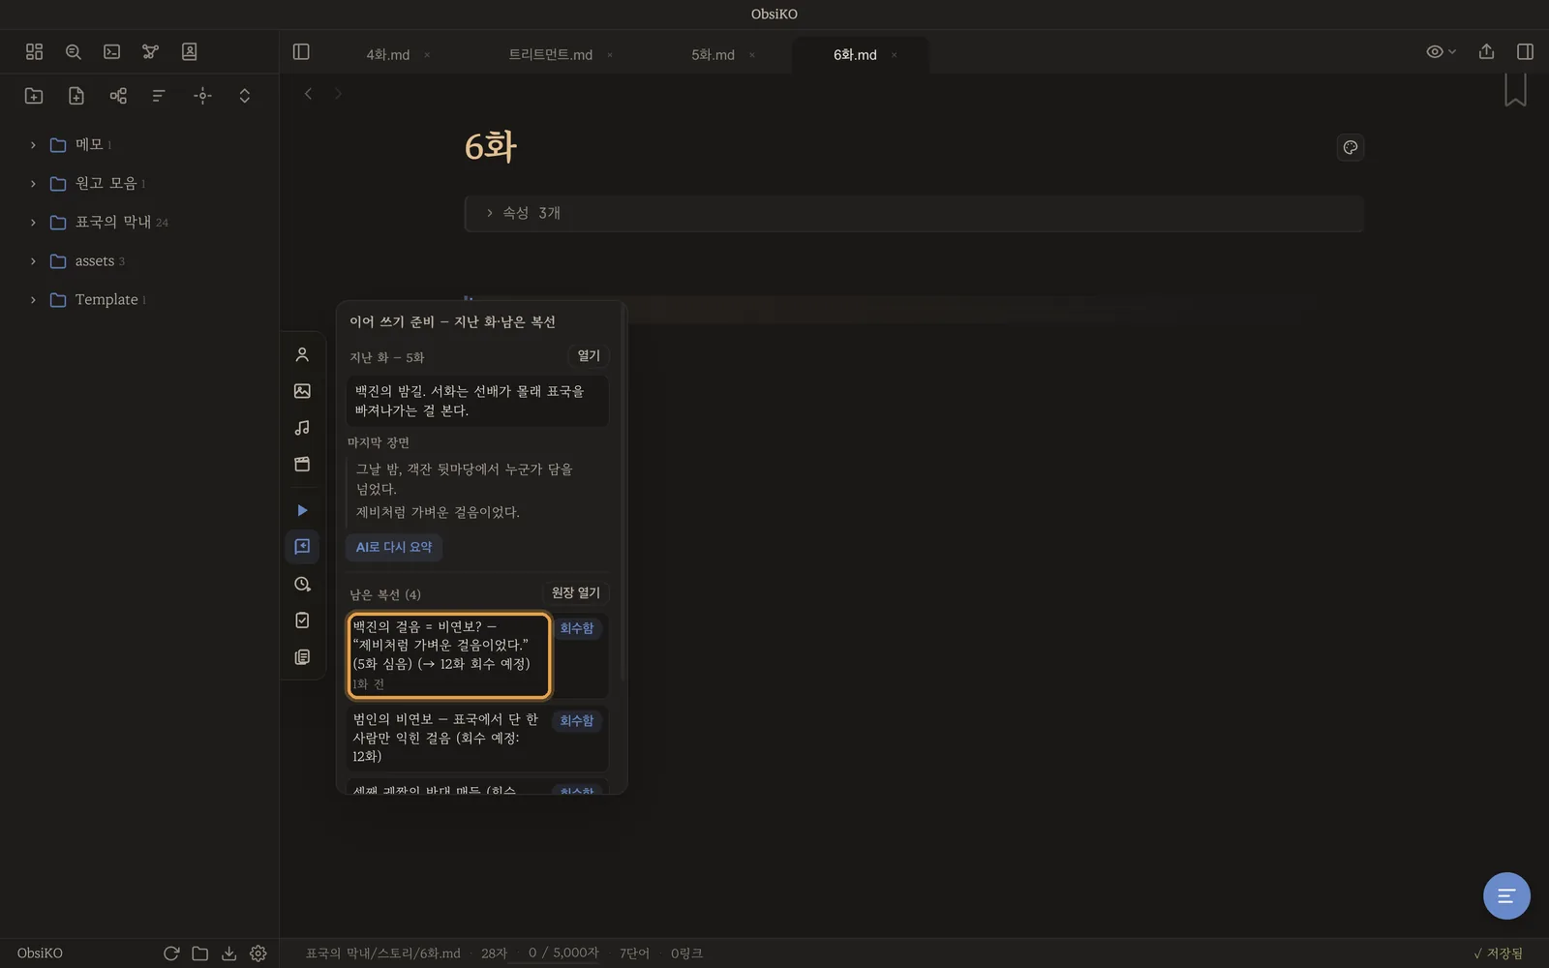Change the file sort order
Image resolution: width=1549 pixels, height=968 pixels.
click(x=159, y=95)
